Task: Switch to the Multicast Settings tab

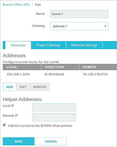Action: pos(84,45)
